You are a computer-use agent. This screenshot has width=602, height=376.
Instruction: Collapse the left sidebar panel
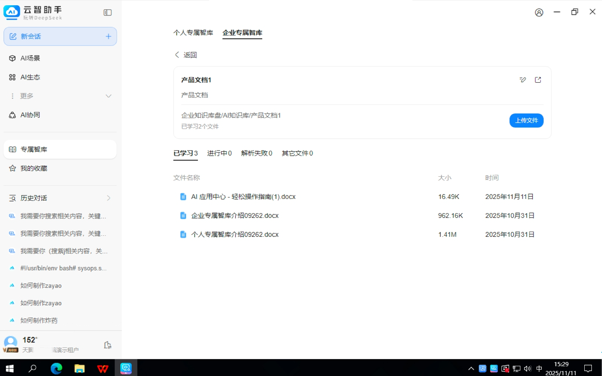pos(108,13)
